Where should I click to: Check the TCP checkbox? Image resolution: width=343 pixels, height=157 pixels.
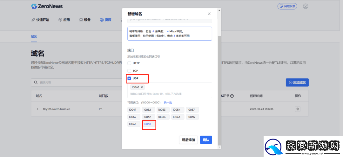(x=129, y=71)
